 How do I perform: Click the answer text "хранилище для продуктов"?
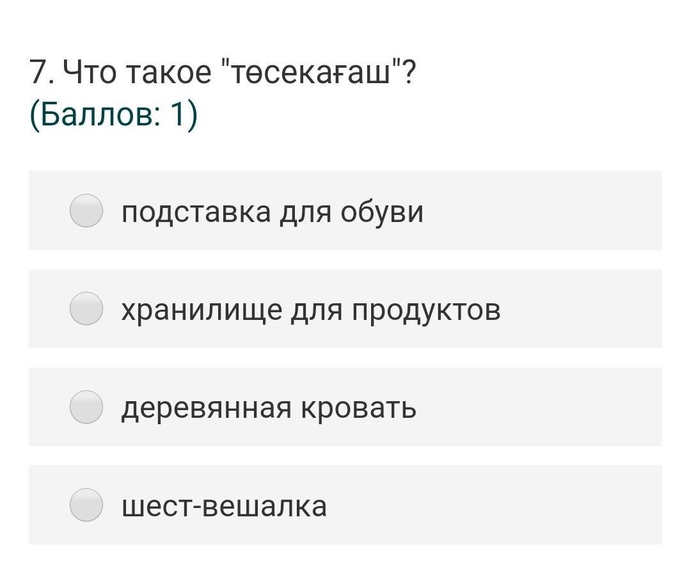click(310, 310)
